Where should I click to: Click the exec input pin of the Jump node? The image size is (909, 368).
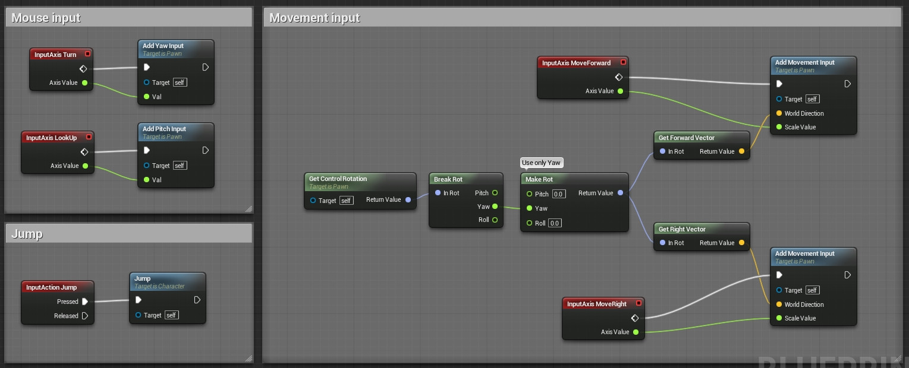138,300
